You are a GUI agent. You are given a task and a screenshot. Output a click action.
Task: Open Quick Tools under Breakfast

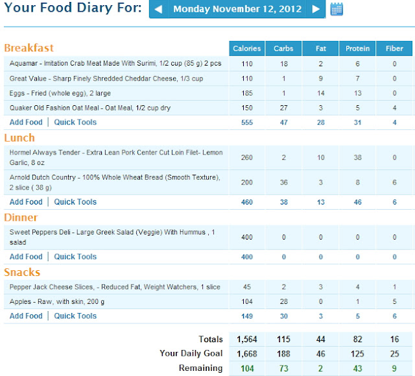[75, 122]
